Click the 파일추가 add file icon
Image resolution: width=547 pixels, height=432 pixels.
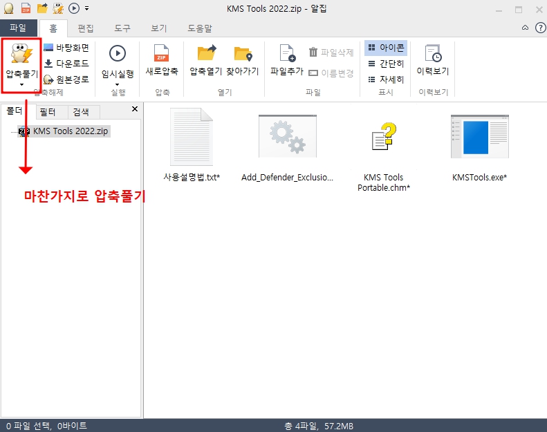(x=287, y=53)
